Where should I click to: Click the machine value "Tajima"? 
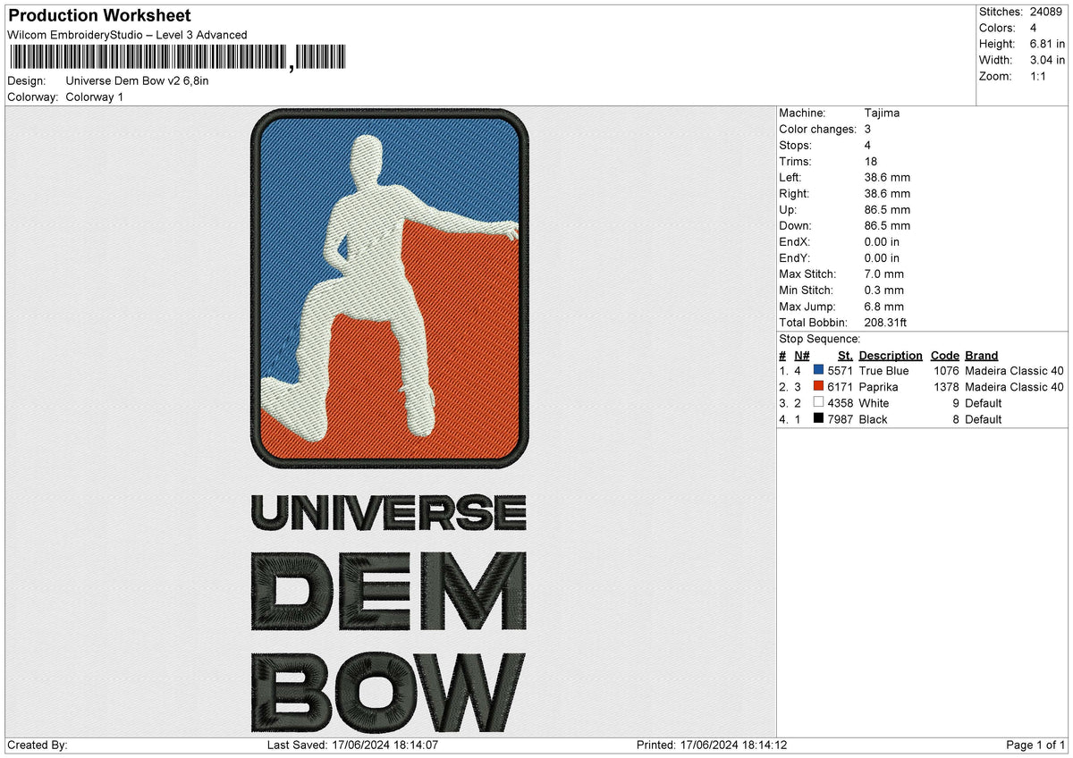pyautogui.click(x=882, y=113)
